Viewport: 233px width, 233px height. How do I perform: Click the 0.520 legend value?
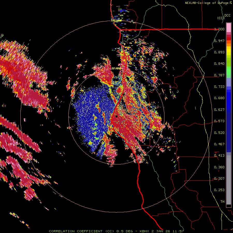click(x=219, y=133)
